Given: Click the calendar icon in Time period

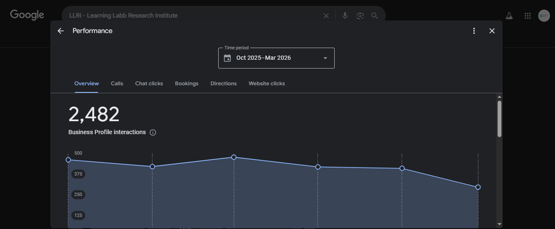Looking at the screenshot, I should [227, 58].
